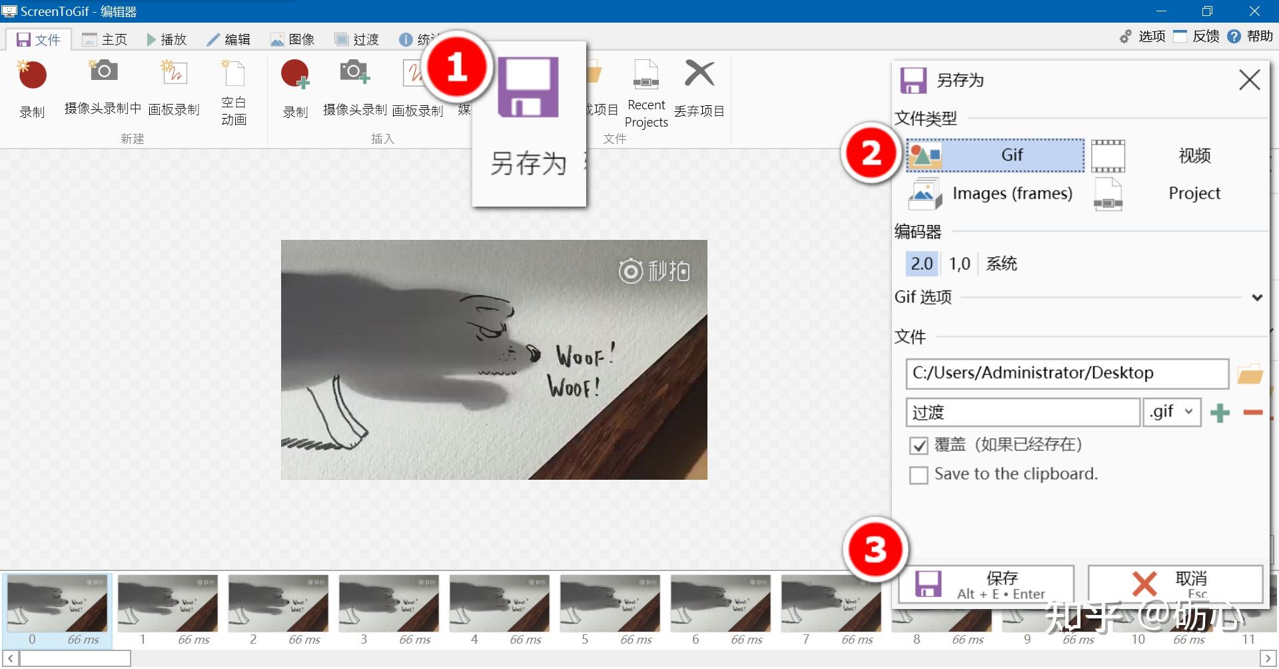Click the Cancel button
1279x669 pixels.
tap(1176, 584)
